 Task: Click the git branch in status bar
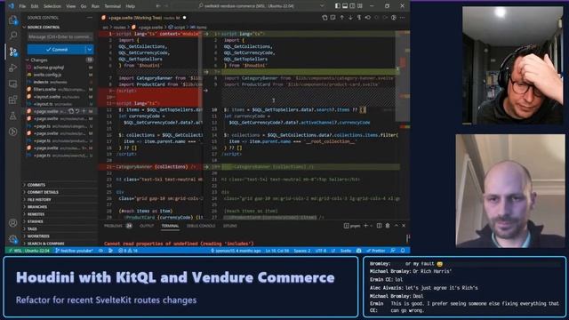[x=75, y=251]
